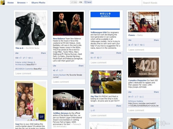Open the Marley concert photo
The image size is (173, 129).
pos(144,22)
